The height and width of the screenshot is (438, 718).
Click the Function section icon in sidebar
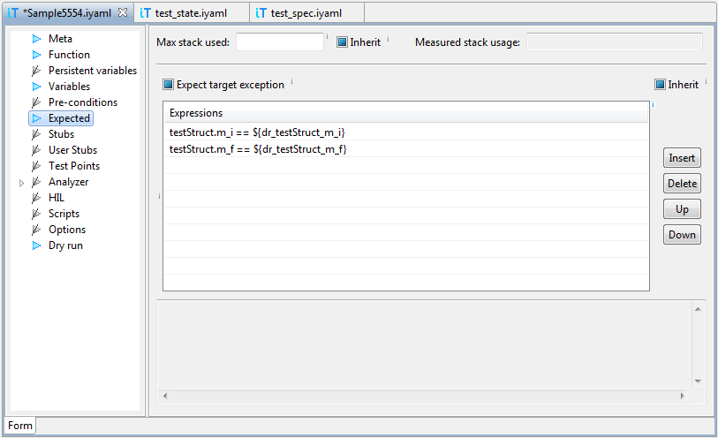36,55
